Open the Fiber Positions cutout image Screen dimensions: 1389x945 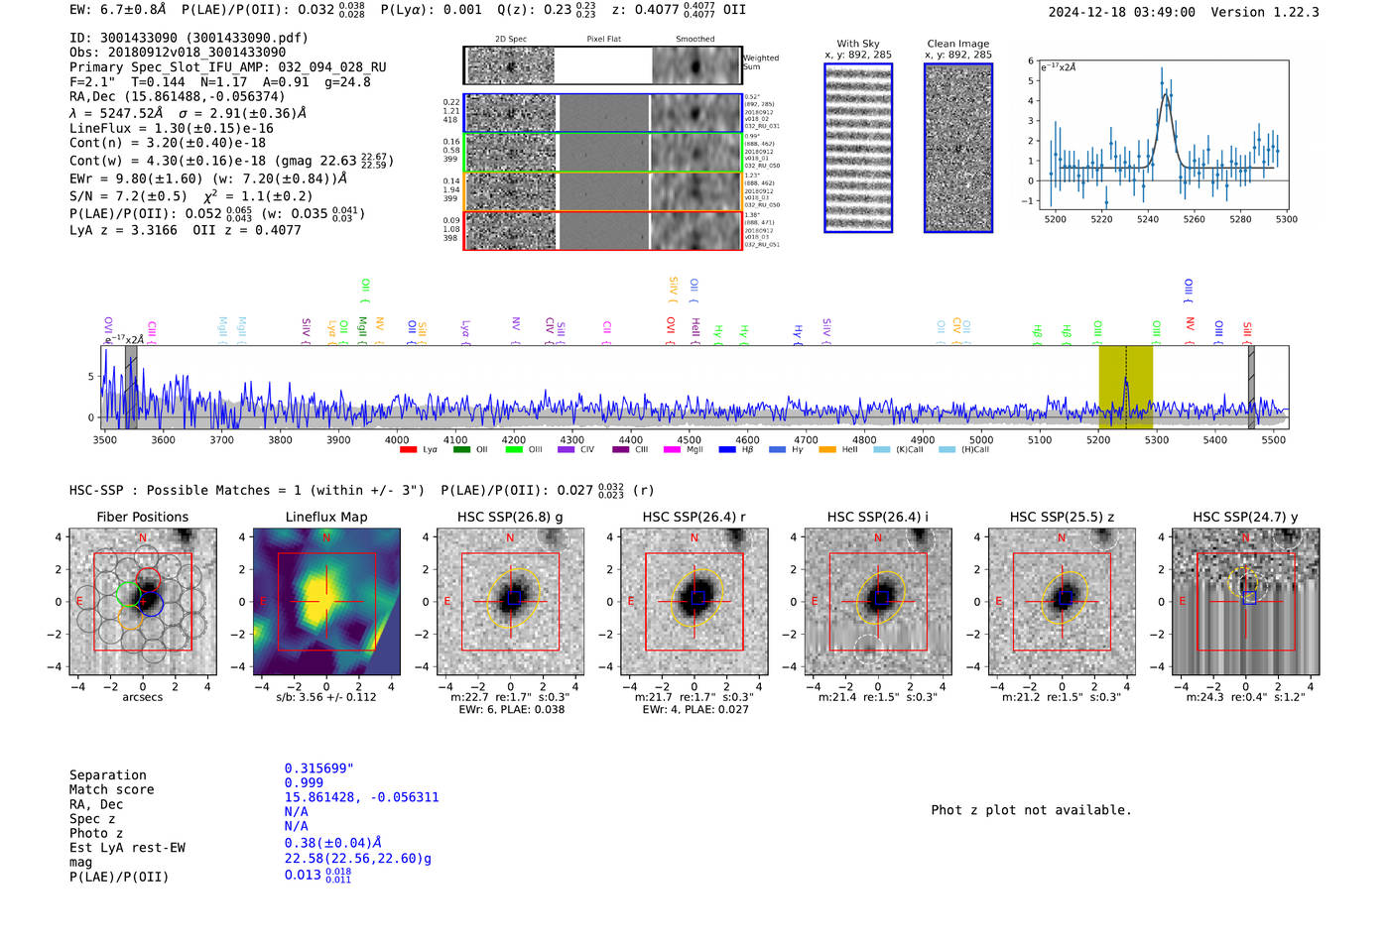(143, 602)
